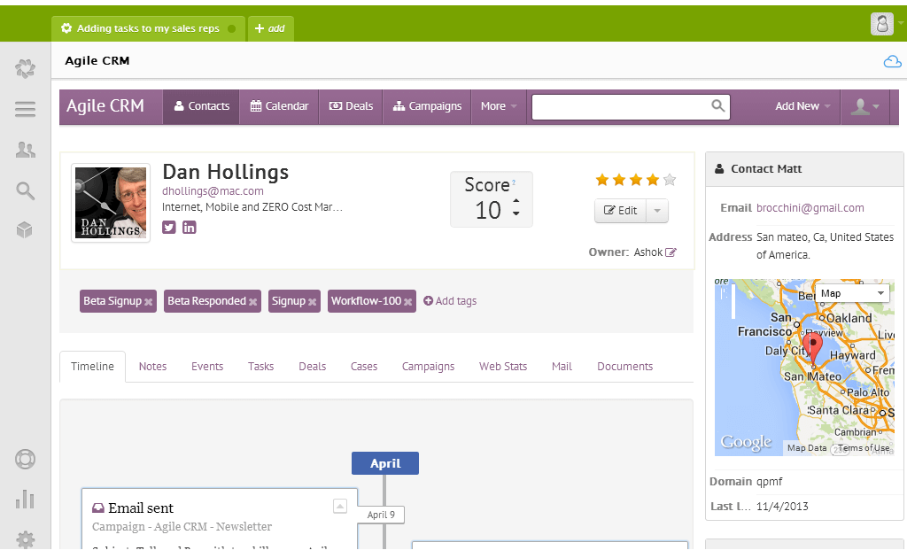907x558 pixels.
Task: Click the plus icon next to Add tags
Action: point(428,300)
